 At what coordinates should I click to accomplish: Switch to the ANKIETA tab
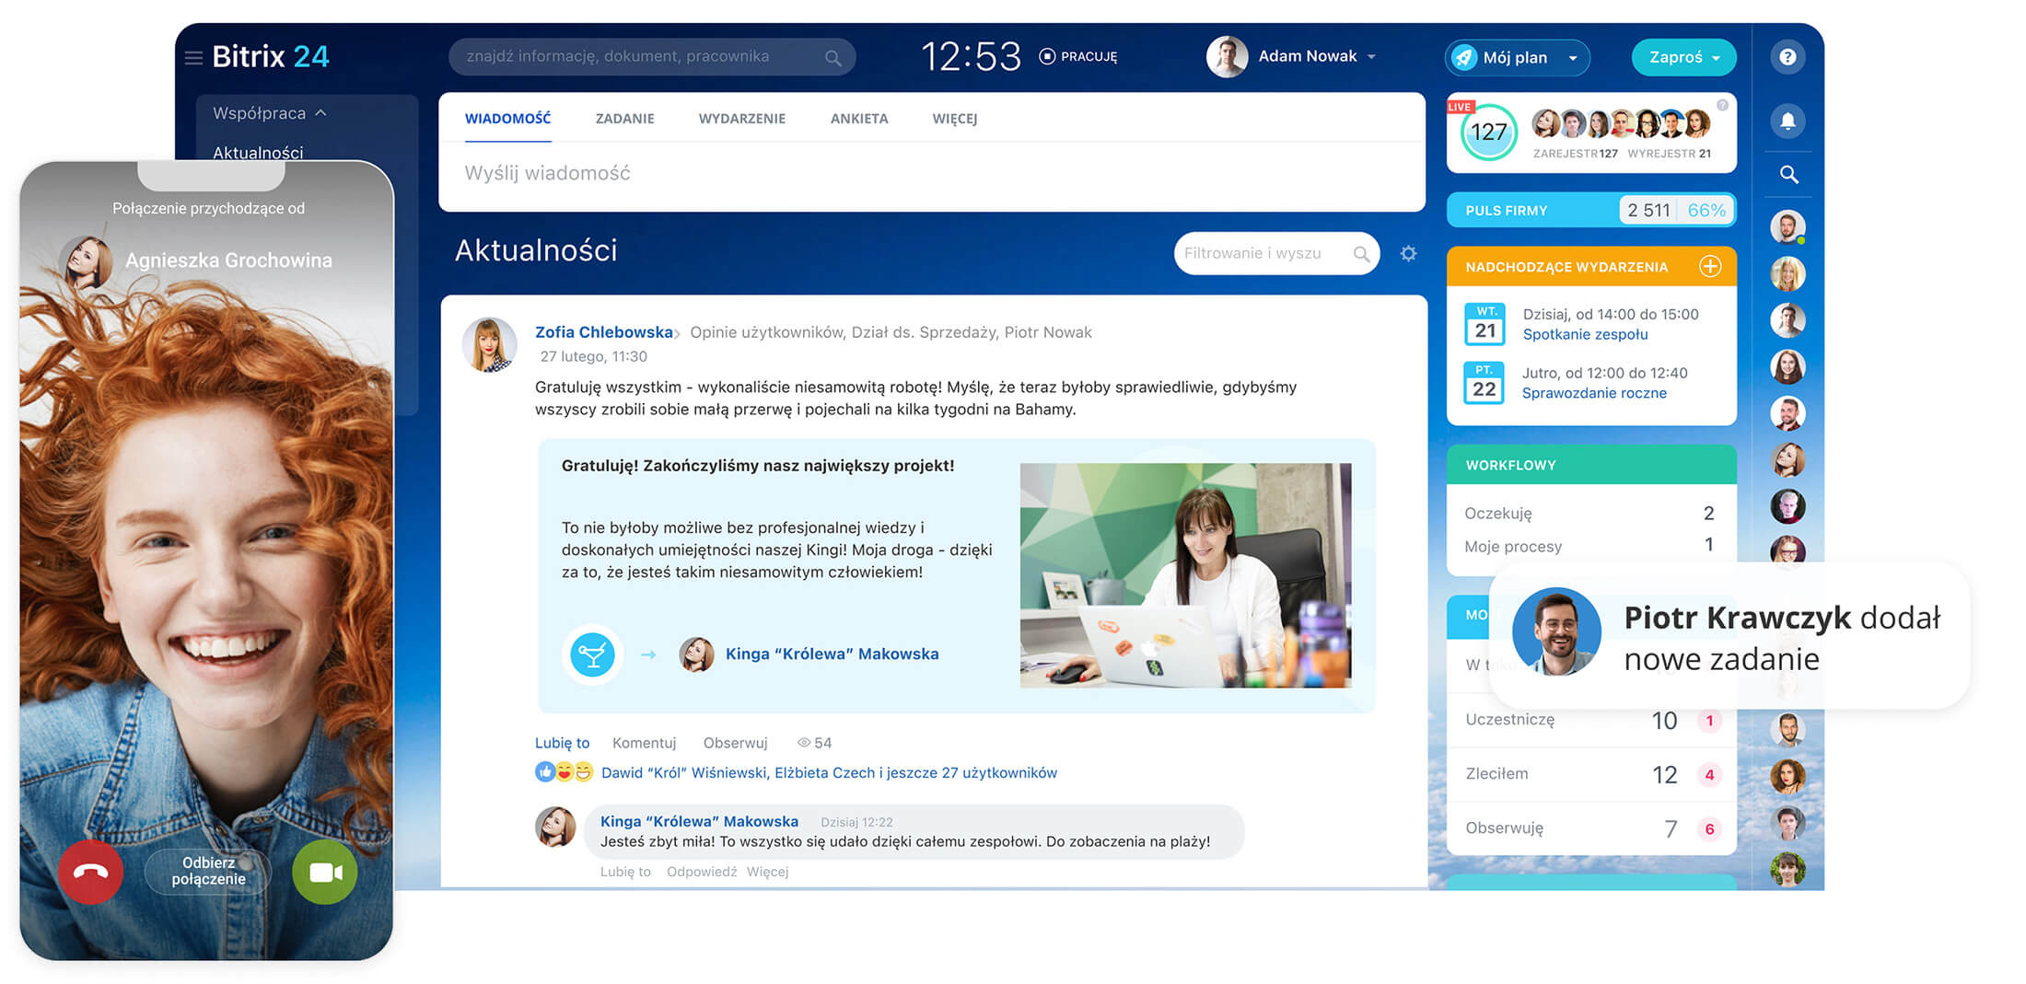858,118
